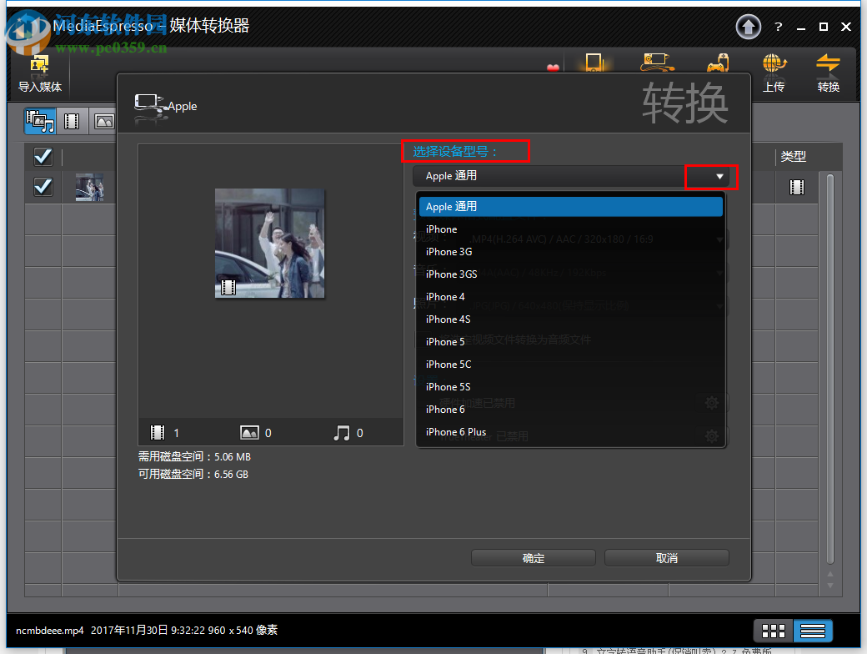Select iPhone 6 Plus from the list
867x654 pixels.
pyautogui.click(x=457, y=432)
